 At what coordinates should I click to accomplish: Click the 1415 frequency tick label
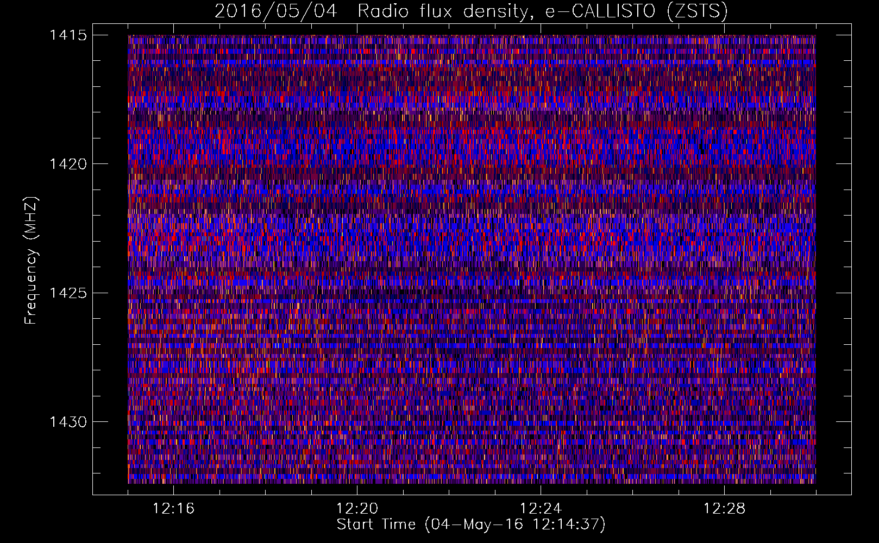point(68,35)
